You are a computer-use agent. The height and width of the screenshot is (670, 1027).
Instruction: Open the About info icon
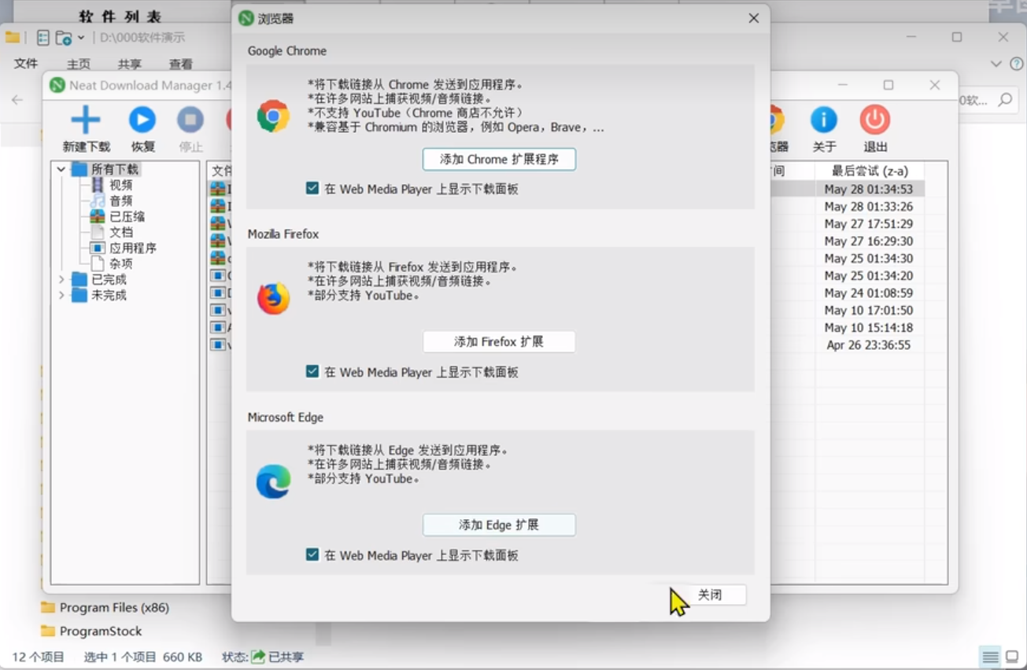point(824,120)
